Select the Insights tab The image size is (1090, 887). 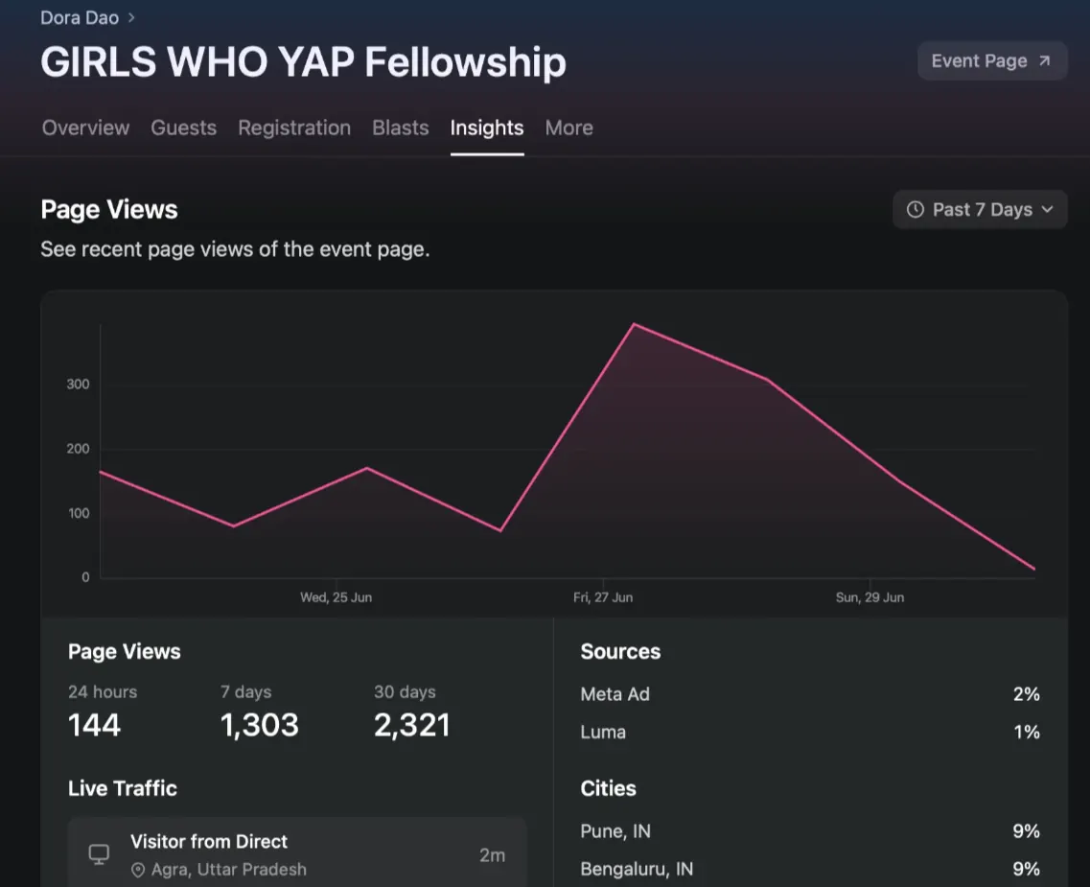pyautogui.click(x=487, y=128)
